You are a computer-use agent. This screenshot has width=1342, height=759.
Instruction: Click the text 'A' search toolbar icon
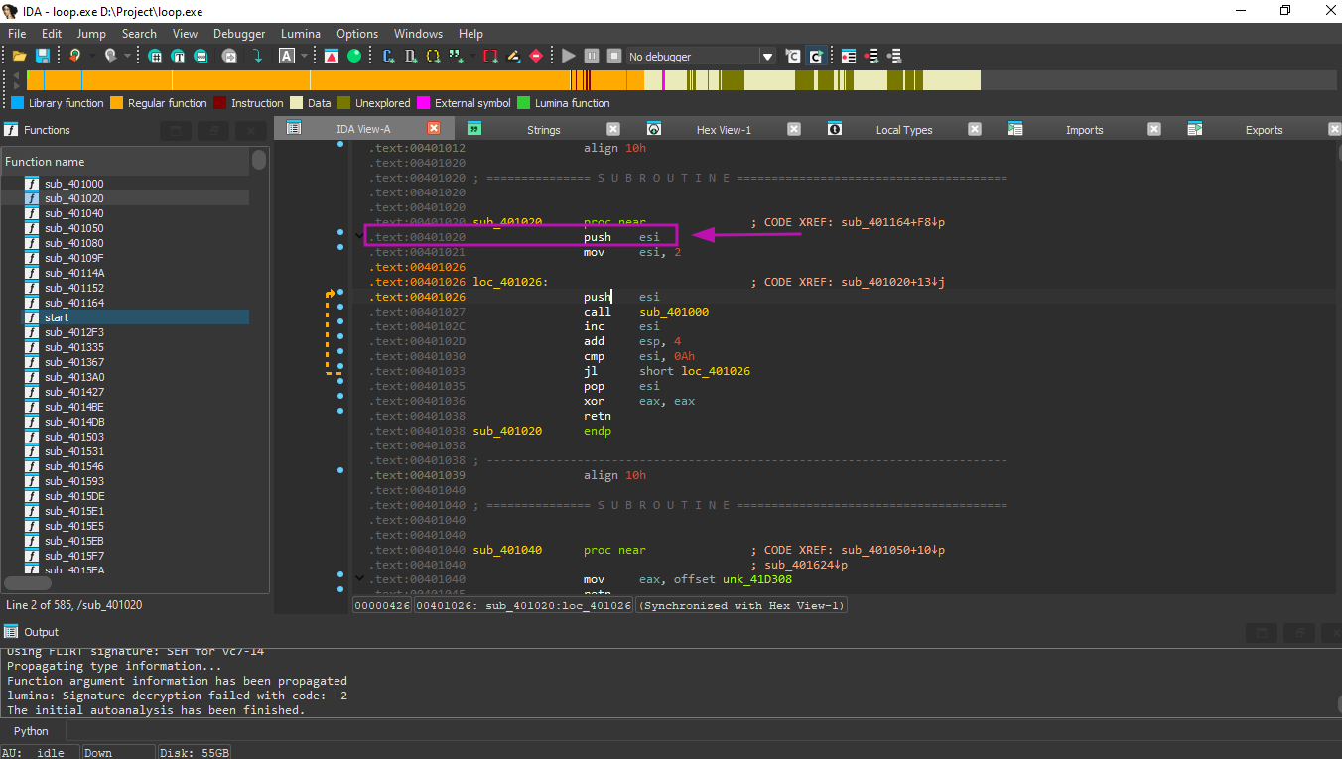click(x=287, y=57)
